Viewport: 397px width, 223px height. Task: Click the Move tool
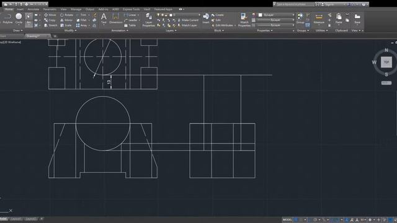click(x=50, y=15)
